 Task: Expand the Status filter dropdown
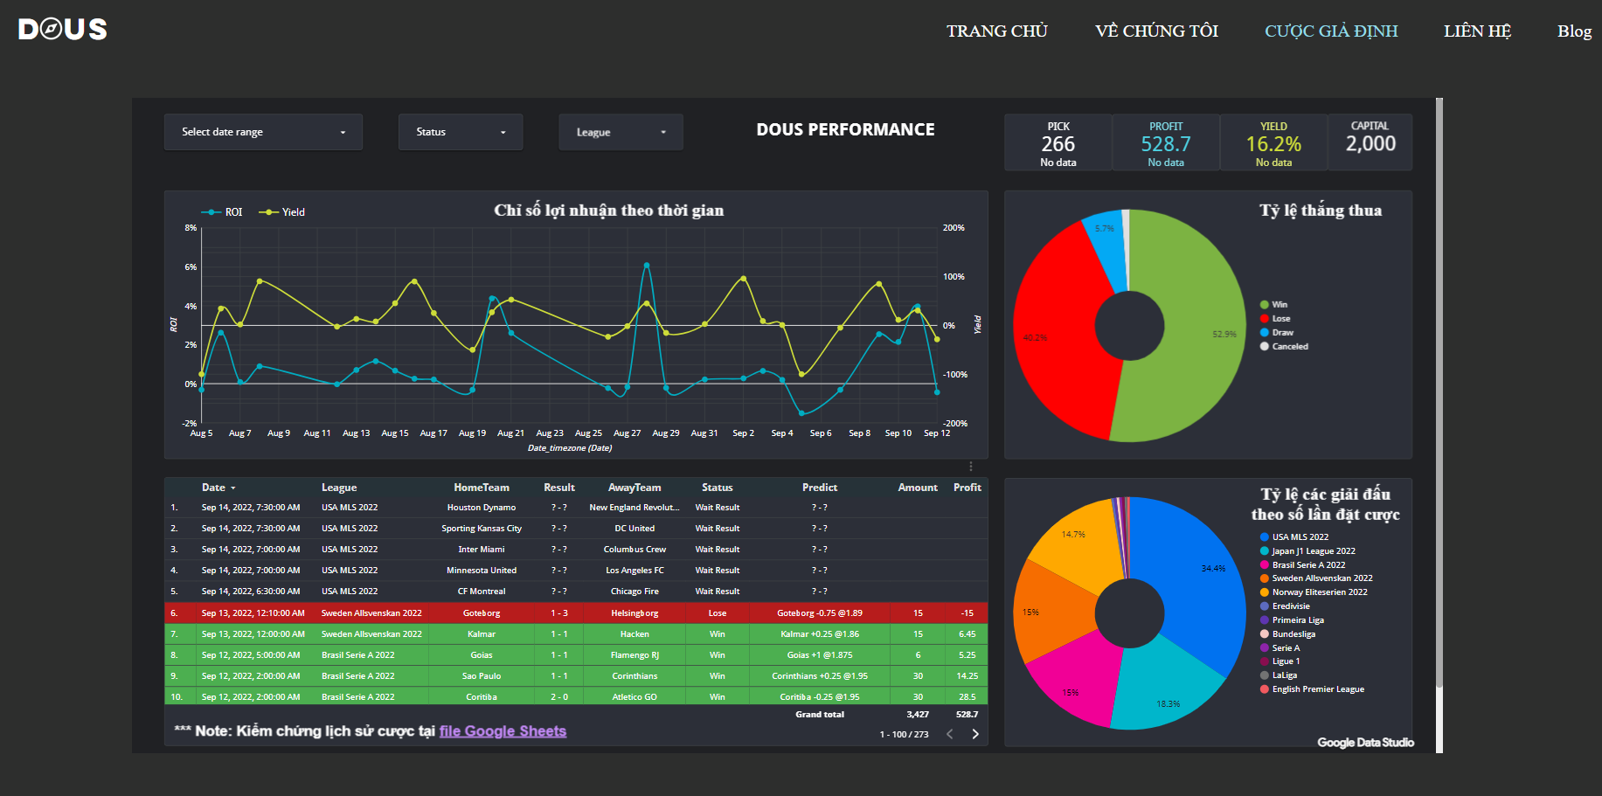[x=461, y=132]
